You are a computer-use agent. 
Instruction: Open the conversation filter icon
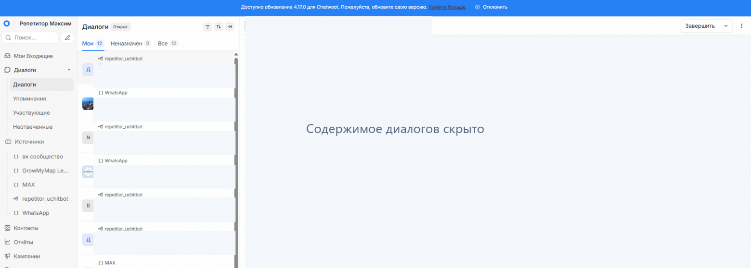(x=207, y=27)
